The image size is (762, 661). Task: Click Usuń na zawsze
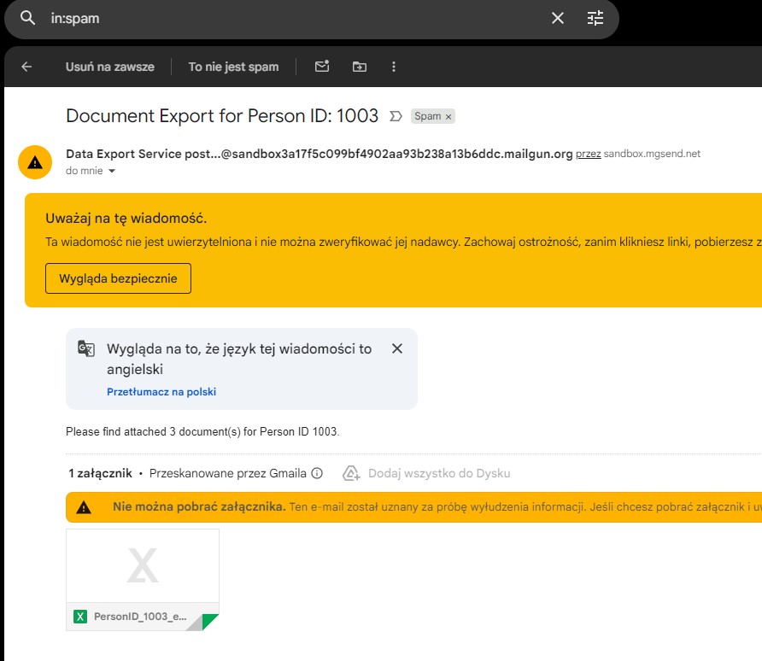110,67
